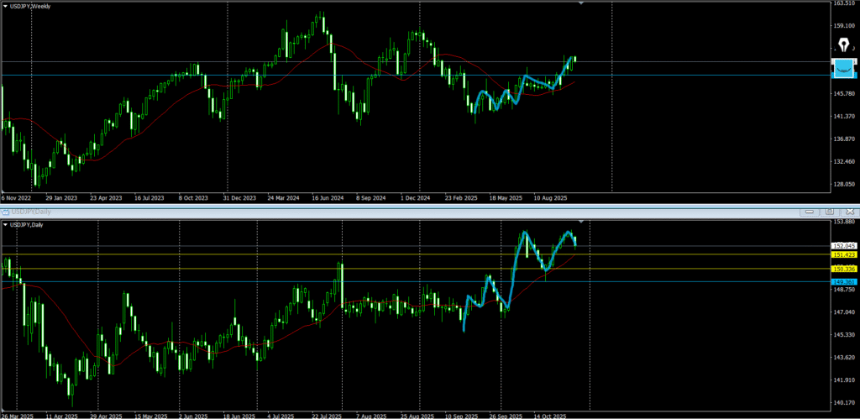Click the blue smiley icon on price axis
This screenshot has height=419, width=860.
[844, 68]
